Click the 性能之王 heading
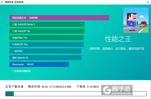This screenshot has width=151, height=99. coord(118,39)
